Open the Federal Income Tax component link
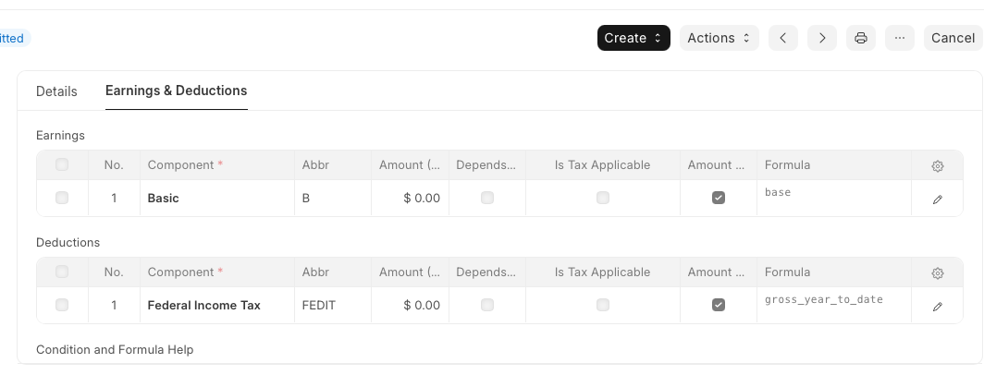 [x=204, y=306]
